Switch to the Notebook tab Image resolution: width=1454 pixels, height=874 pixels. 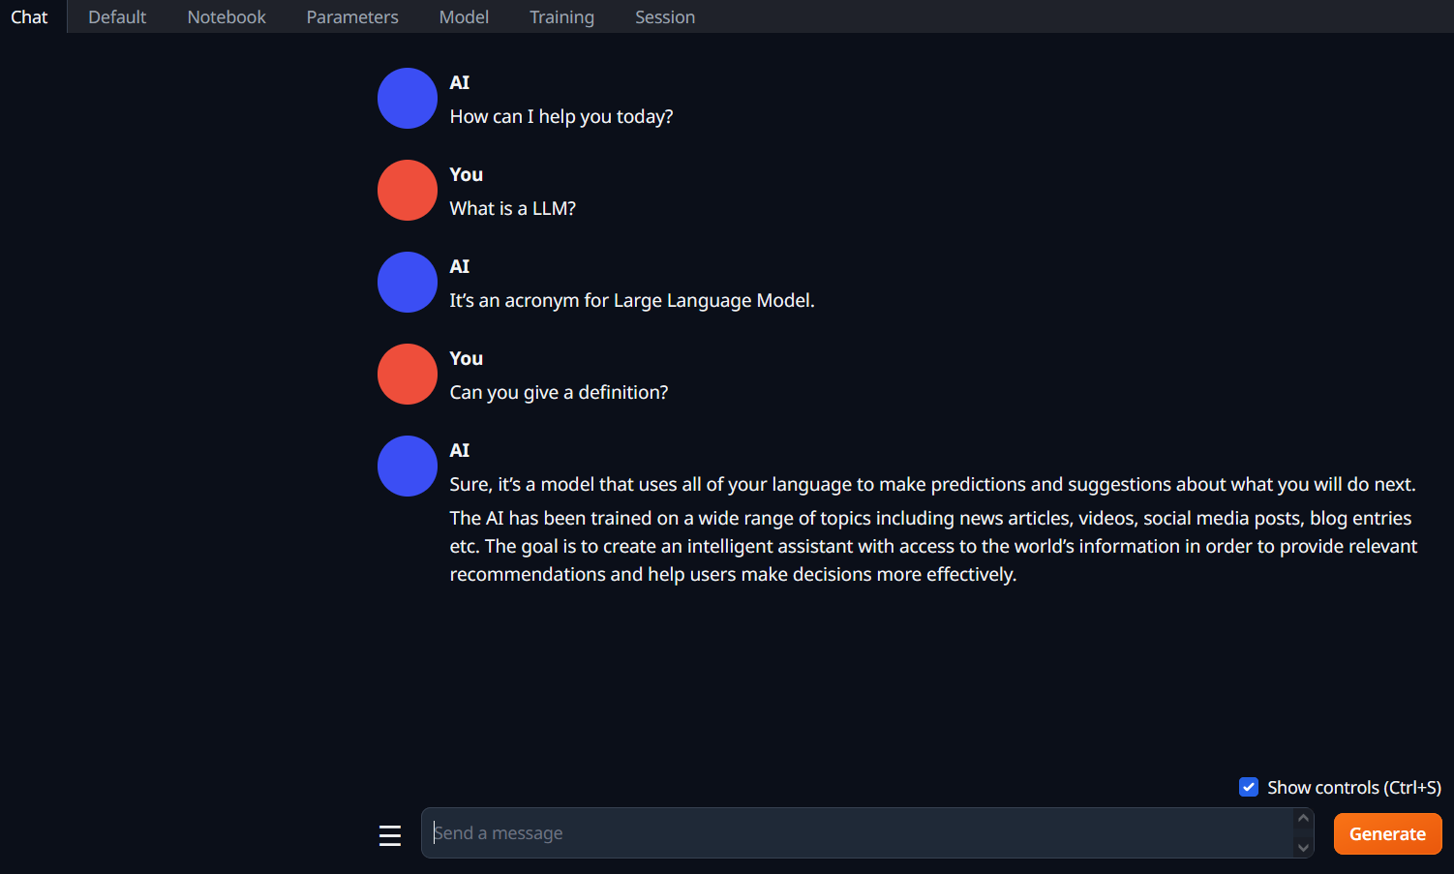(x=227, y=16)
